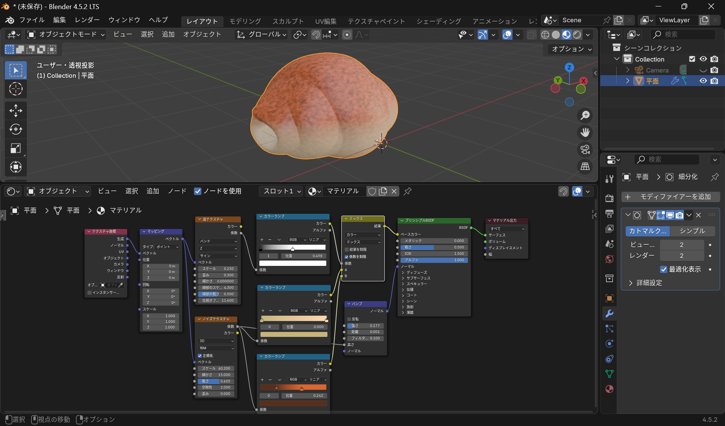
Task: Select the Scale tool icon
Action: click(x=15, y=148)
